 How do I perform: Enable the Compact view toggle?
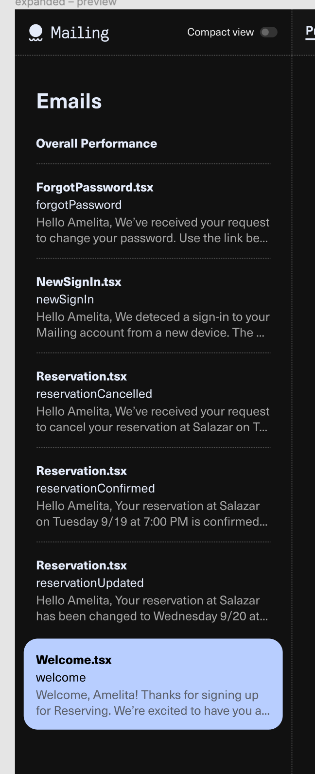click(x=269, y=32)
